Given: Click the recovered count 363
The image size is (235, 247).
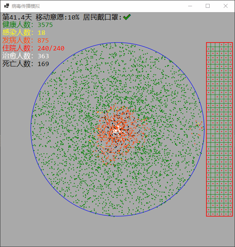Looking at the screenshot, I should 43,56.
